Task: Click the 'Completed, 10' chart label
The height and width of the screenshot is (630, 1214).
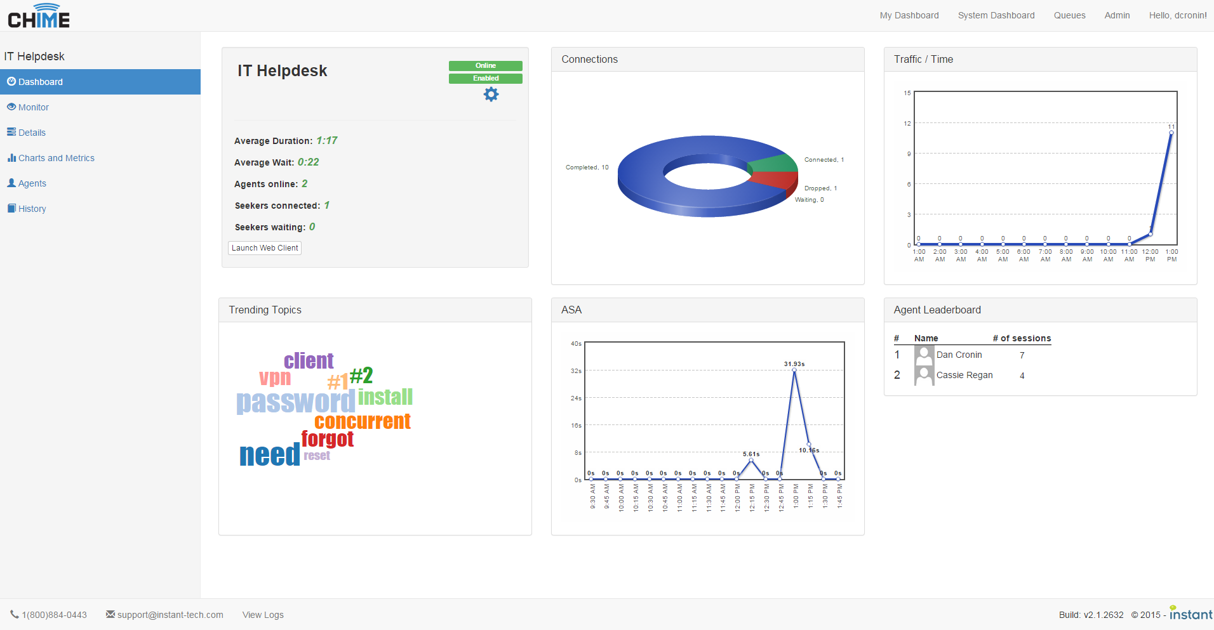Action: click(x=587, y=167)
